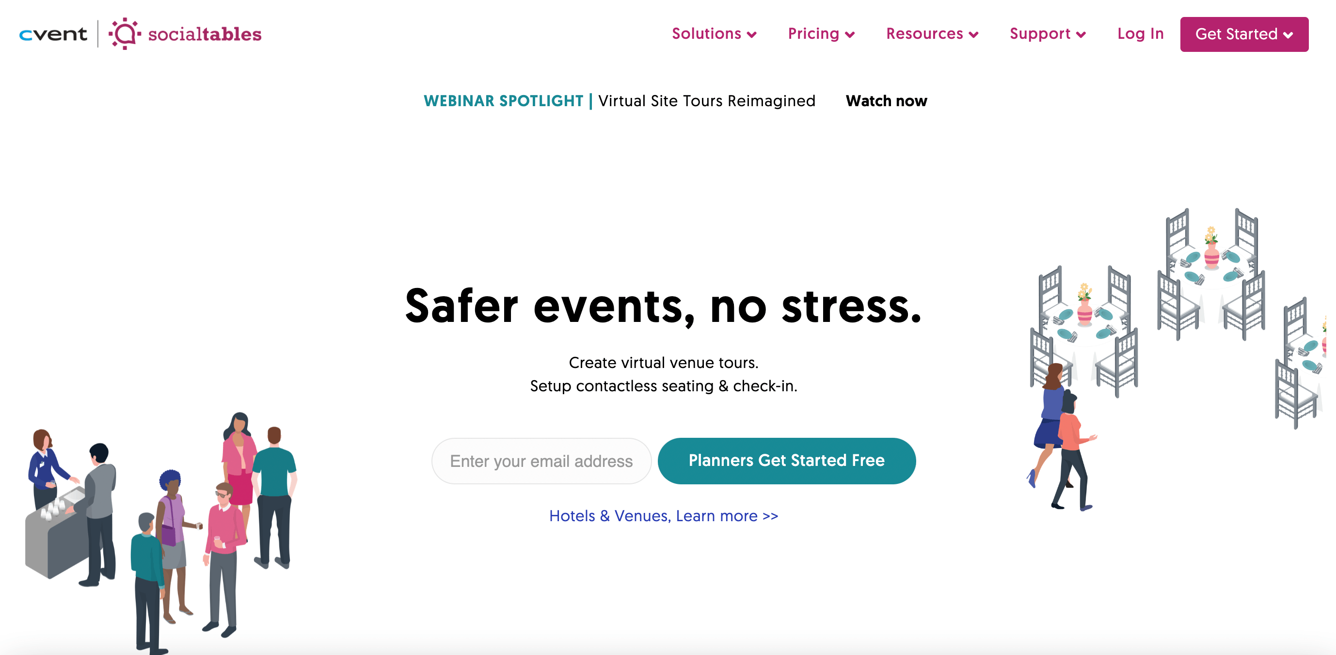Click the Log In menu item
Screen dimensions: 1336x655
coord(1141,34)
